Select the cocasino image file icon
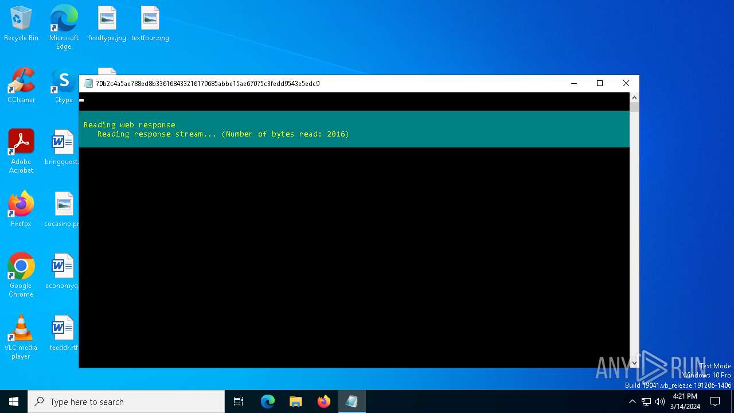This screenshot has width=734, height=413. pyautogui.click(x=63, y=210)
